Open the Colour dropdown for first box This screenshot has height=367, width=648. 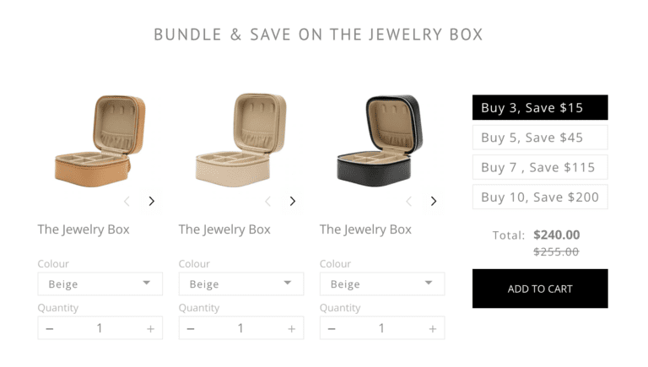pyautogui.click(x=100, y=283)
